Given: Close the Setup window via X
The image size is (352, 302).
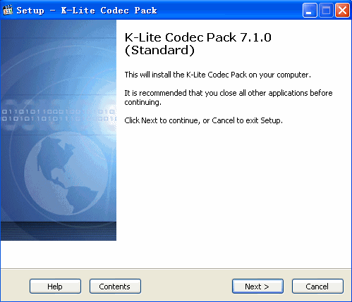Looking at the screenshot, I should pos(342,11).
